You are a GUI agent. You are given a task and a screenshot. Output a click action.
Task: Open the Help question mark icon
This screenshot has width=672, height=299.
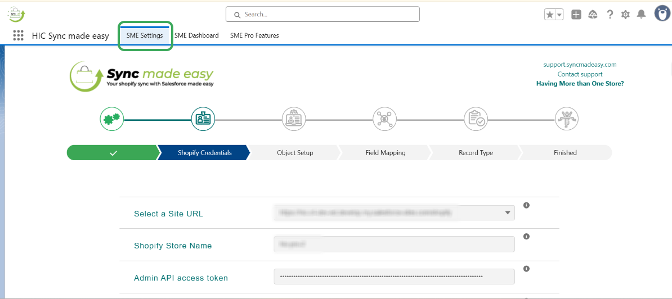pos(610,15)
